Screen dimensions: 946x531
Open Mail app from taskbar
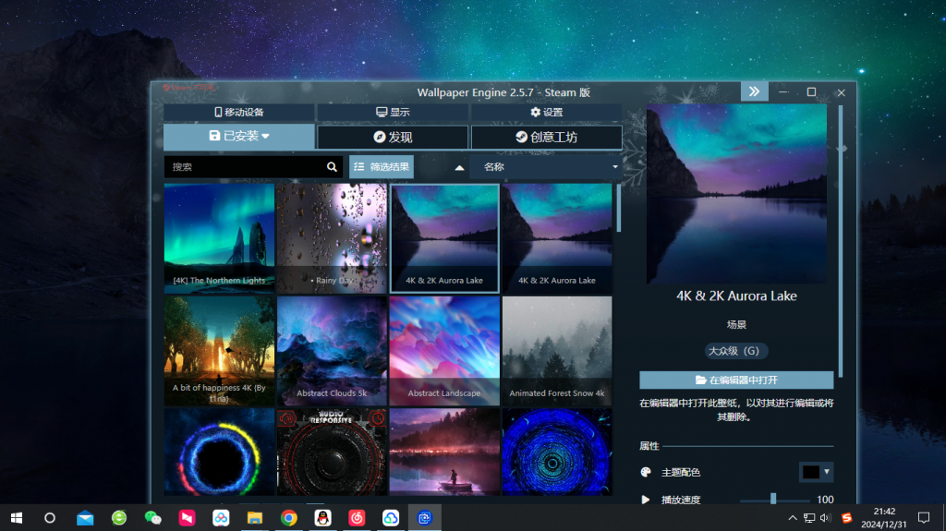[85, 518]
